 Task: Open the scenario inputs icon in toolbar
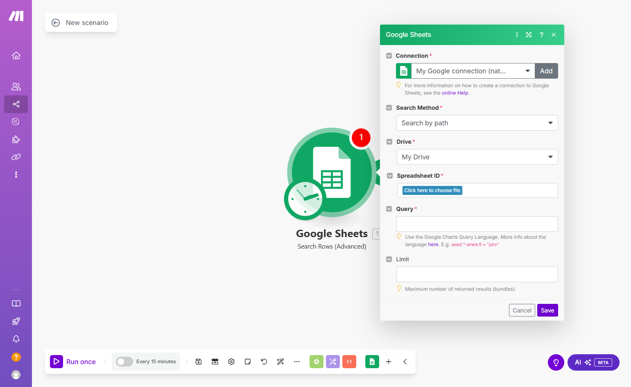click(215, 362)
